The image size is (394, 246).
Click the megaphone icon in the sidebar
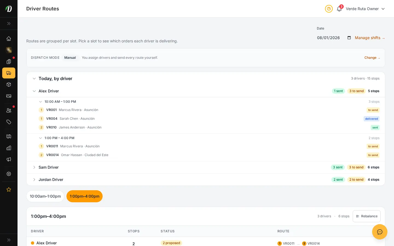[9, 159]
